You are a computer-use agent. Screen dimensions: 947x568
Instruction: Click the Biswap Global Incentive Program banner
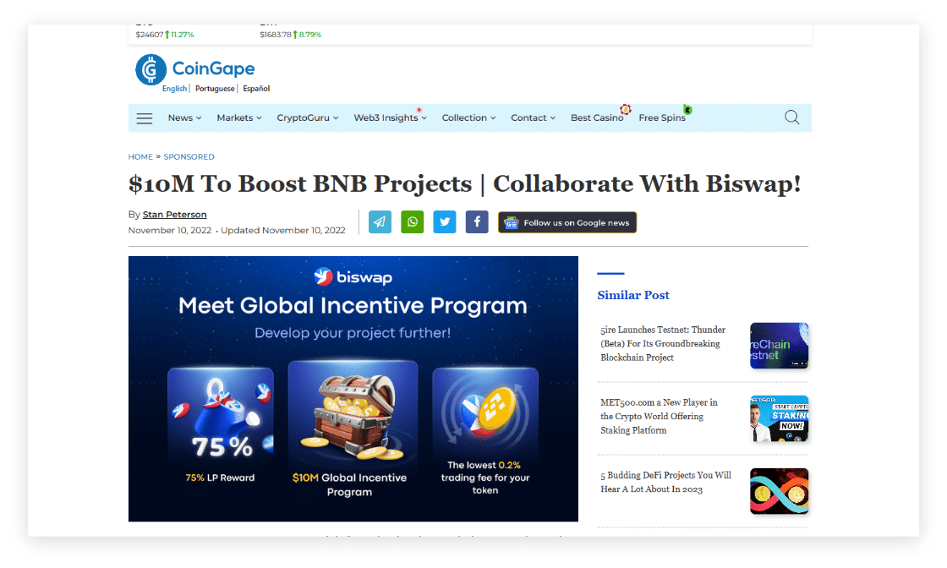coord(353,389)
